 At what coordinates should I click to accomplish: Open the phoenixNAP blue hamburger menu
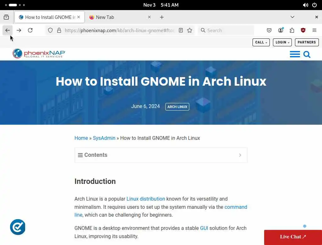[x=295, y=54]
